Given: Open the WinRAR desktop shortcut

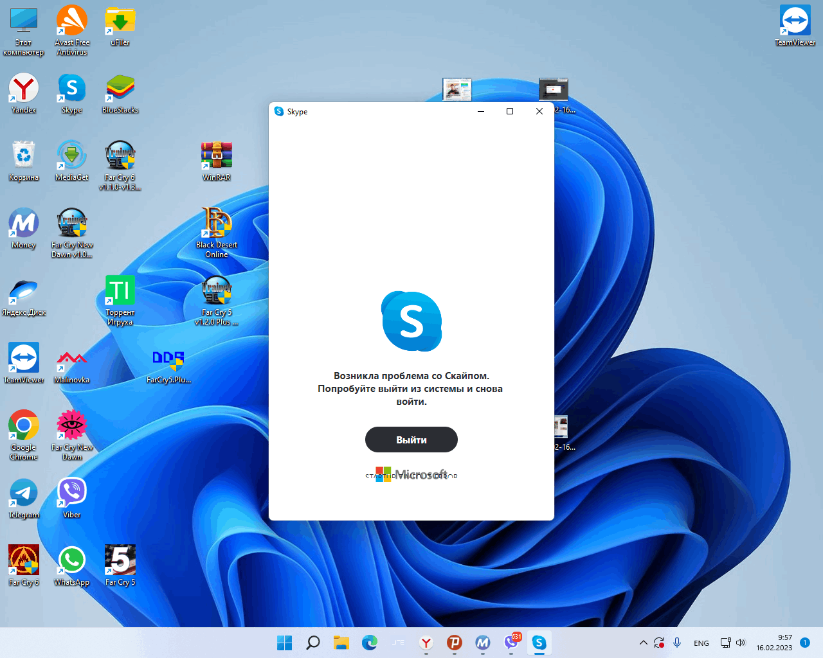Looking at the screenshot, I should (217, 161).
